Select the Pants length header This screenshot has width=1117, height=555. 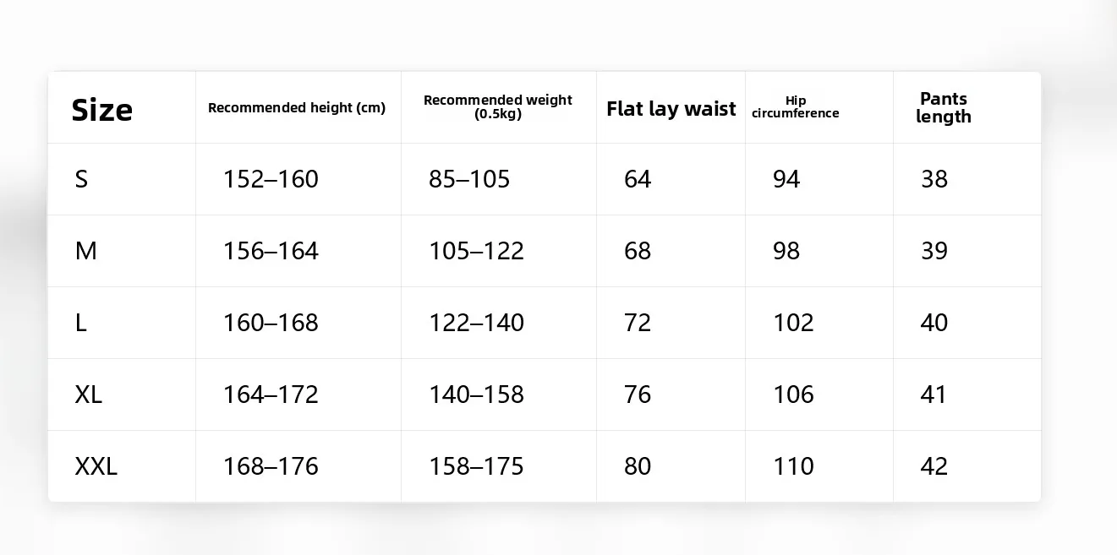[x=944, y=108]
